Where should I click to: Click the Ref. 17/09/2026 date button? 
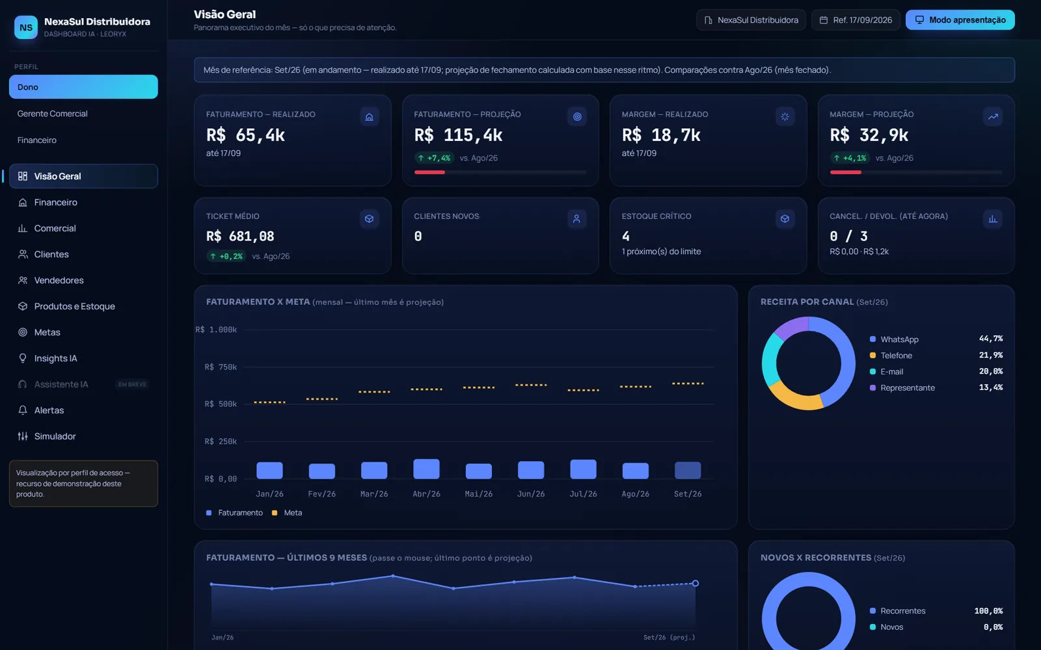pyautogui.click(x=856, y=20)
